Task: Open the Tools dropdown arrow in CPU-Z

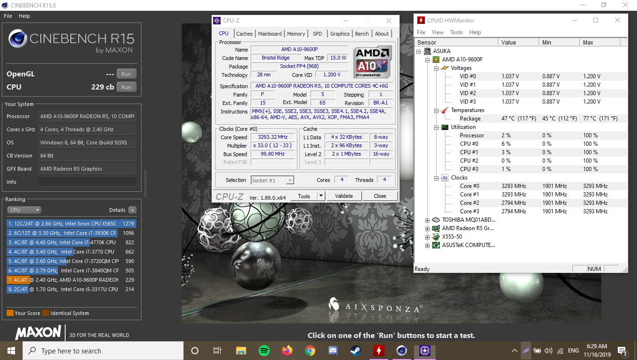Action: click(x=321, y=196)
